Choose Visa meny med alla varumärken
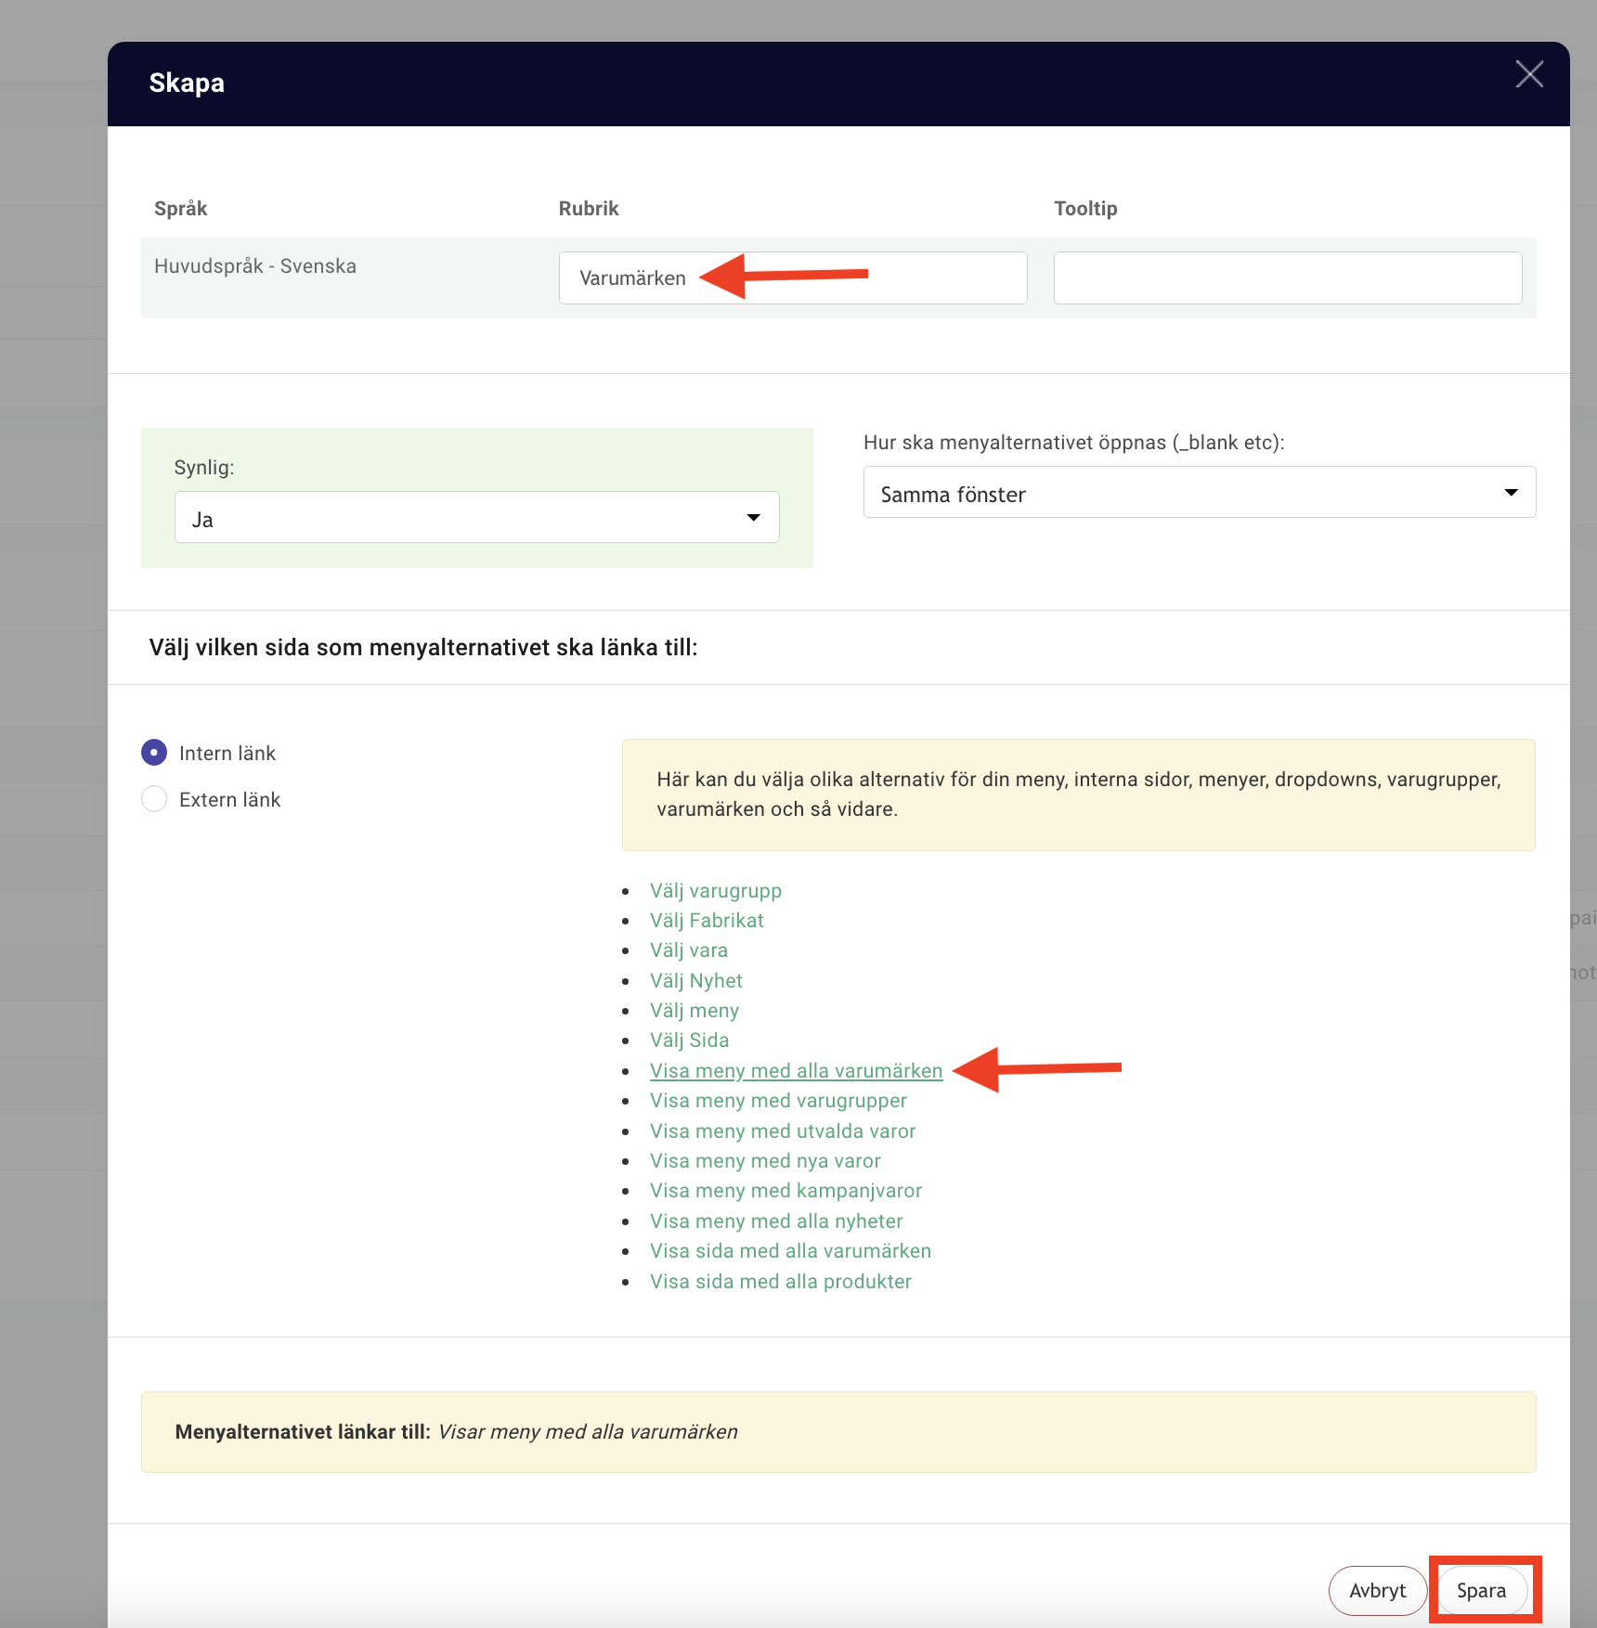 (797, 1071)
